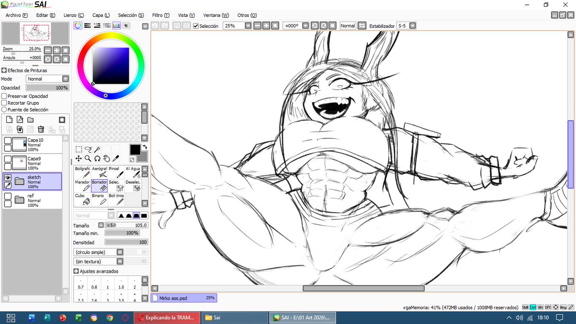Toggle the color swatches panel button
Screen dimensions: 576x324
coord(117,26)
